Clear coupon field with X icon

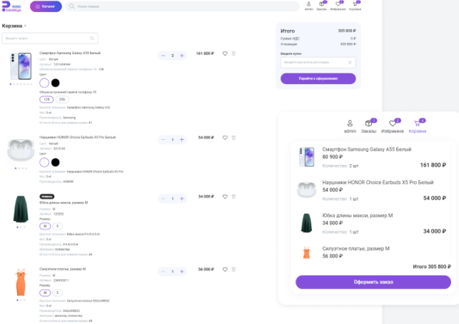[x=350, y=62]
